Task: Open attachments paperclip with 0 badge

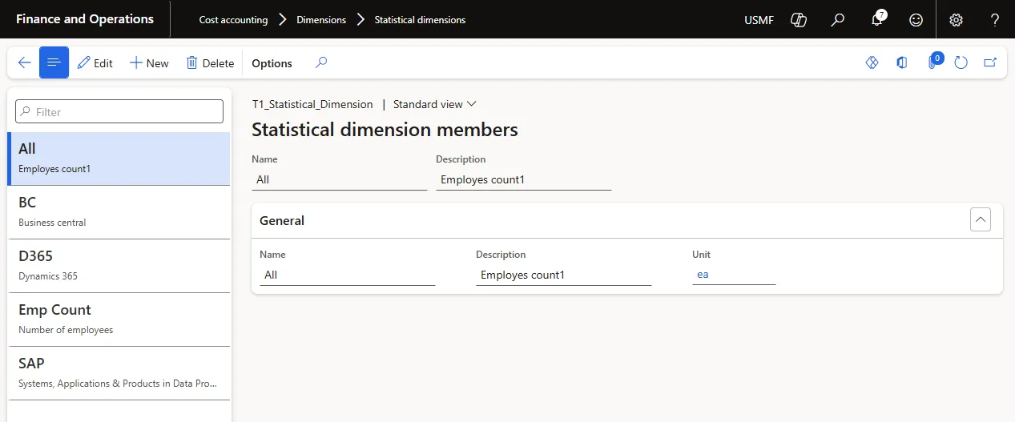Action: pyautogui.click(x=933, y=62)
